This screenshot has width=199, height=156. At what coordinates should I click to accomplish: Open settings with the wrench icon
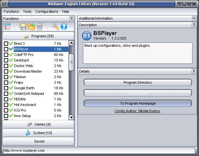pos(56,27)
